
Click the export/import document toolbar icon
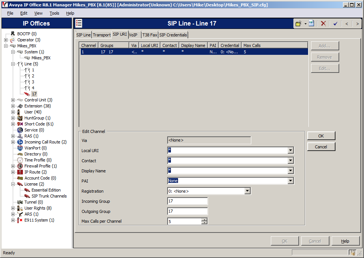point(311,23)
